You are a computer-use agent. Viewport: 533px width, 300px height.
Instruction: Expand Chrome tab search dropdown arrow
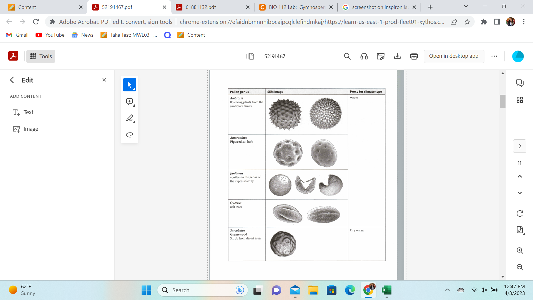pyautogui.click(x=466, y=6)
